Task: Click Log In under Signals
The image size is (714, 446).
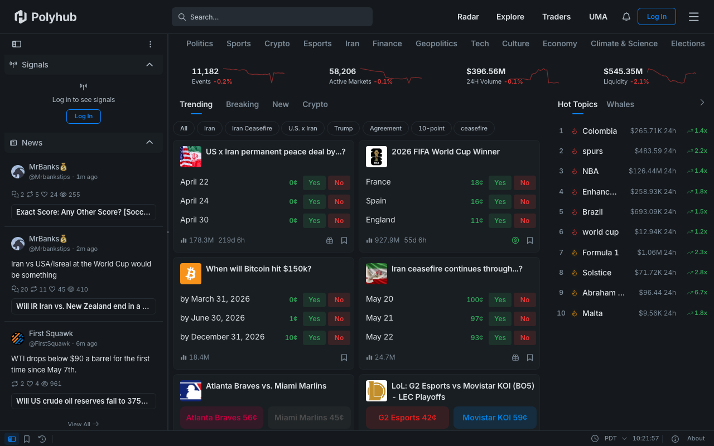Action: coord(84,116)
